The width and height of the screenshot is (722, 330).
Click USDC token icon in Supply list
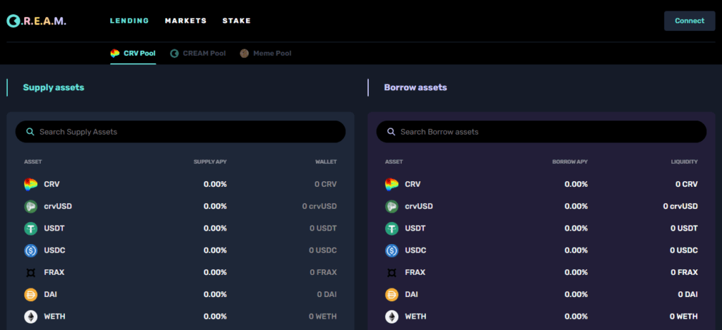pyautogui.click(x=31, y=250)
